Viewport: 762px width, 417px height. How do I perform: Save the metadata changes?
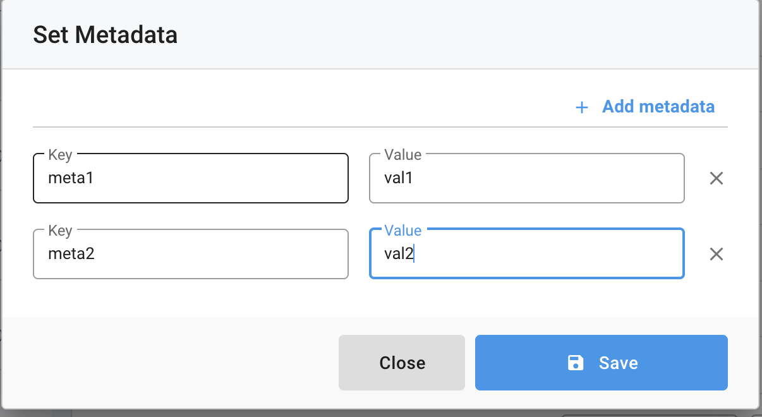point(602,363)
